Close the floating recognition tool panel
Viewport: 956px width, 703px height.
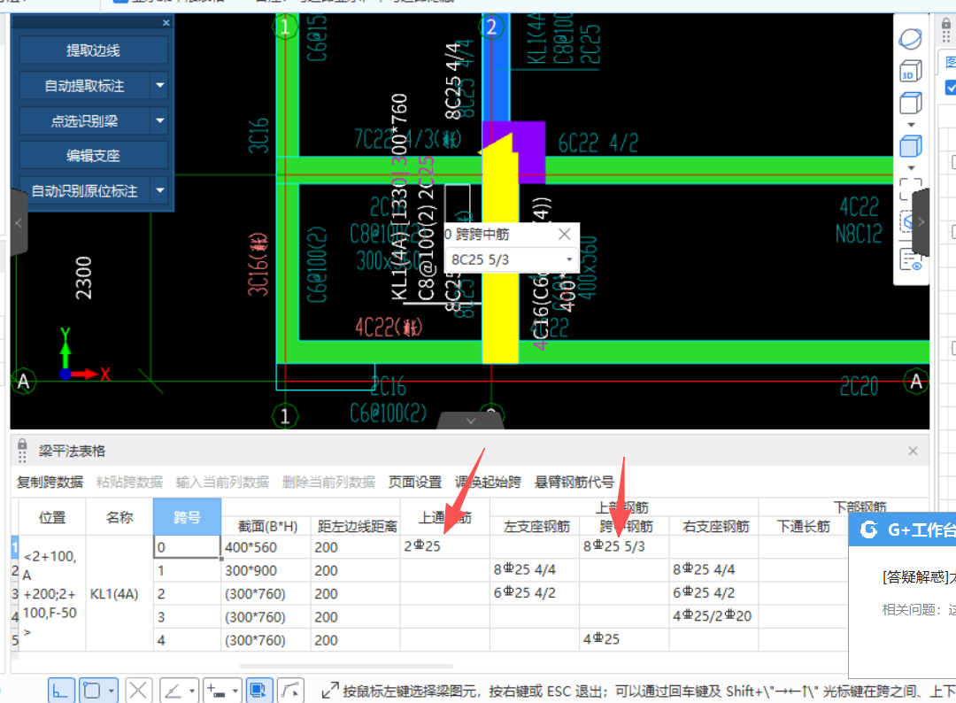click(x=166, y=22)
